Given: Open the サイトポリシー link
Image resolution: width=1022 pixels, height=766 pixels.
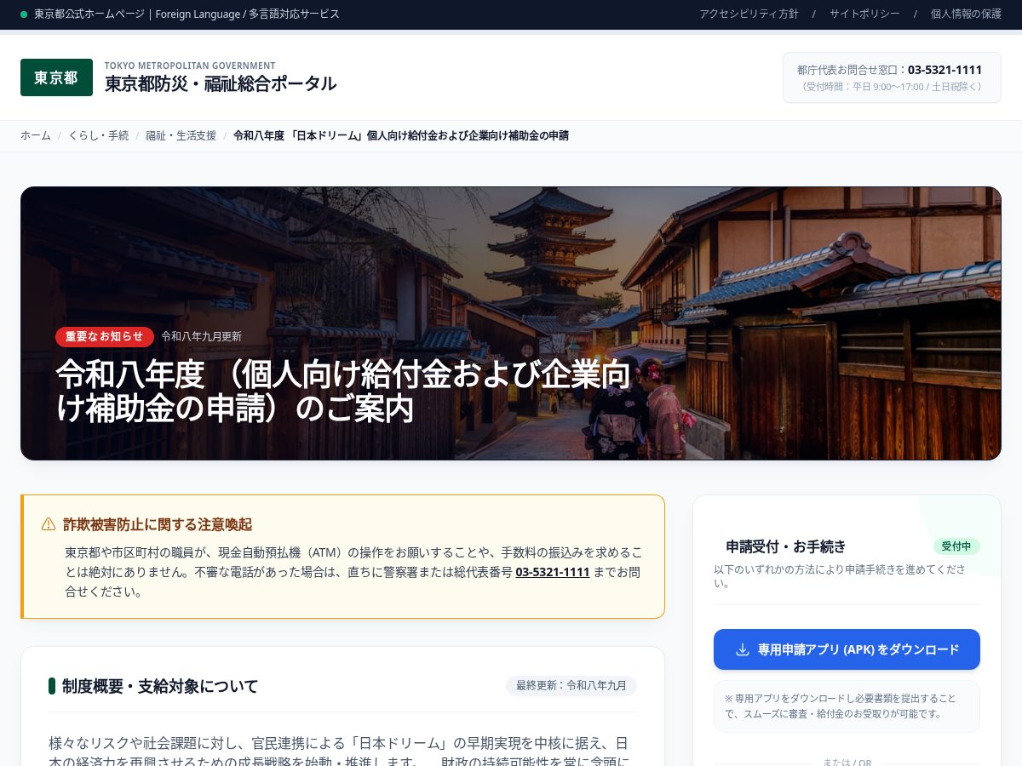Looking at the screenshot, I should (x=864, y=14).
